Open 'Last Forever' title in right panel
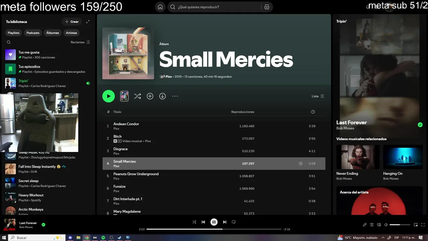The width and height of the screenshot is (428, 241). (x=351, y=123)
